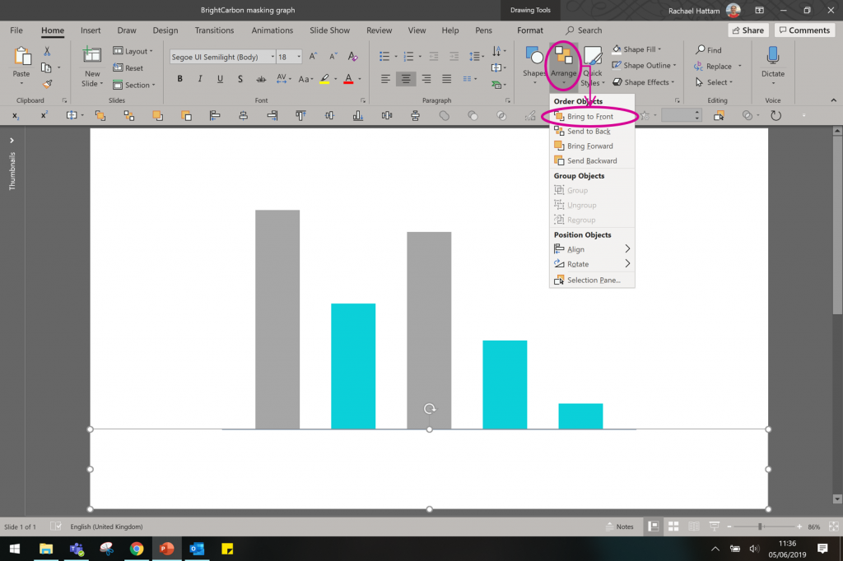This screenshot has width=843, height=561.
Task: Expand the Align submenu
Action: pyautogui.click(x=574, y=248)
